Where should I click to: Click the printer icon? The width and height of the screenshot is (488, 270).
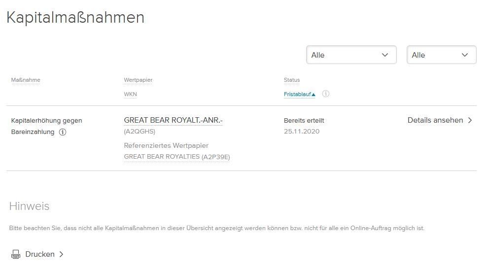click(16, 254)
